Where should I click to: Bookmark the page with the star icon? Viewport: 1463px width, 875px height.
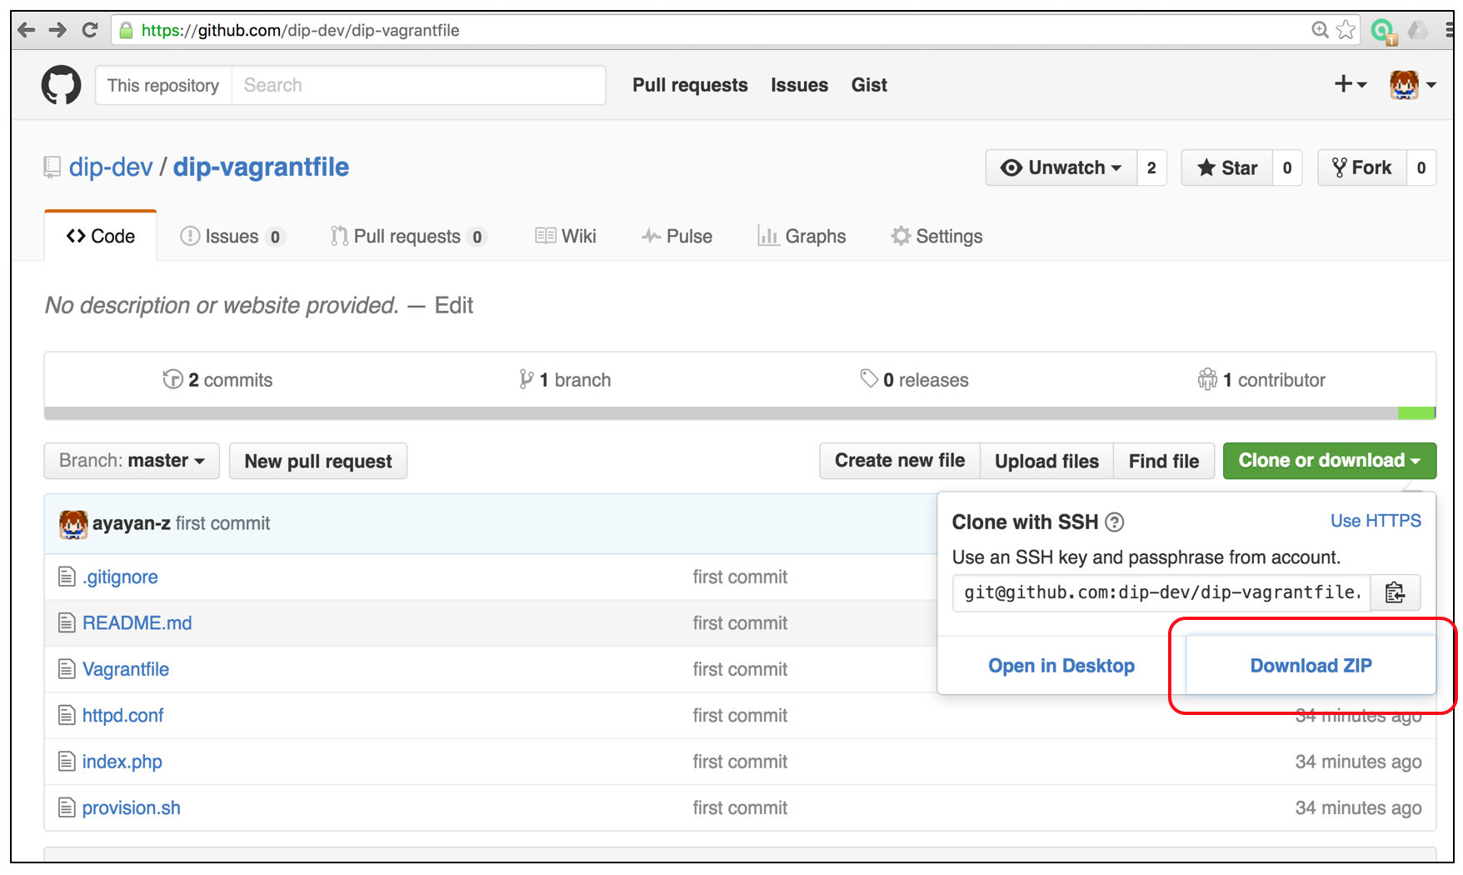1346,30
